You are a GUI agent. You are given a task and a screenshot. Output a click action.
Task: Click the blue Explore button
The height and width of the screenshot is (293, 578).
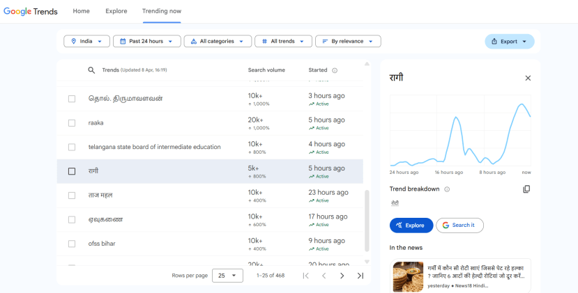click(411, 225)
